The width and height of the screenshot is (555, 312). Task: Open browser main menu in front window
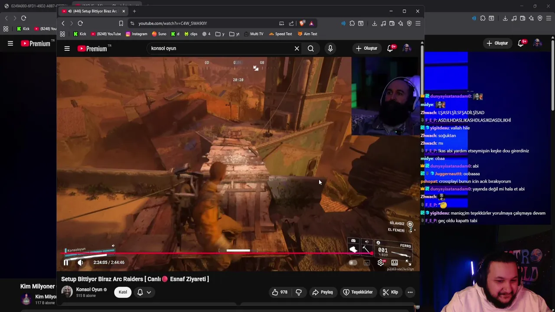(x=418, y=23)
